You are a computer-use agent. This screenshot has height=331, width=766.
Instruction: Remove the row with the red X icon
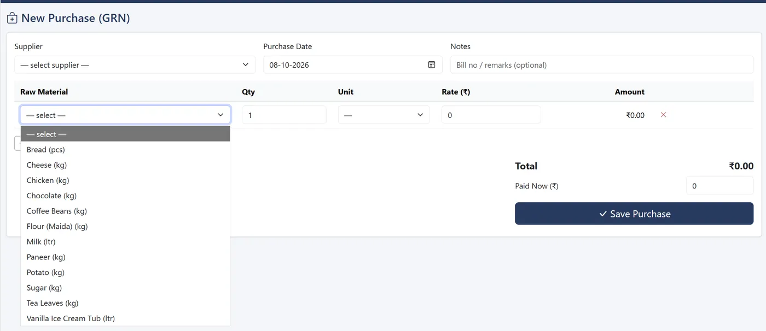click(663, 115)
